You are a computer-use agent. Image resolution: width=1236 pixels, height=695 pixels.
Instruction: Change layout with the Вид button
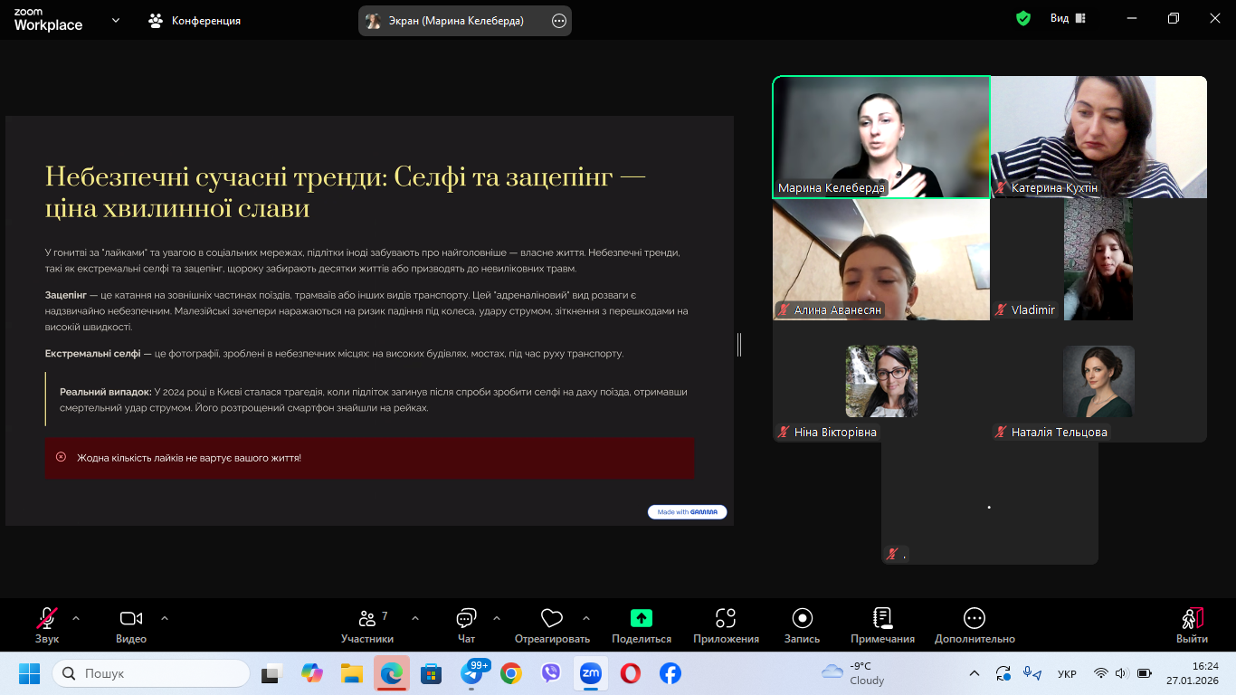pos(1068,19)
